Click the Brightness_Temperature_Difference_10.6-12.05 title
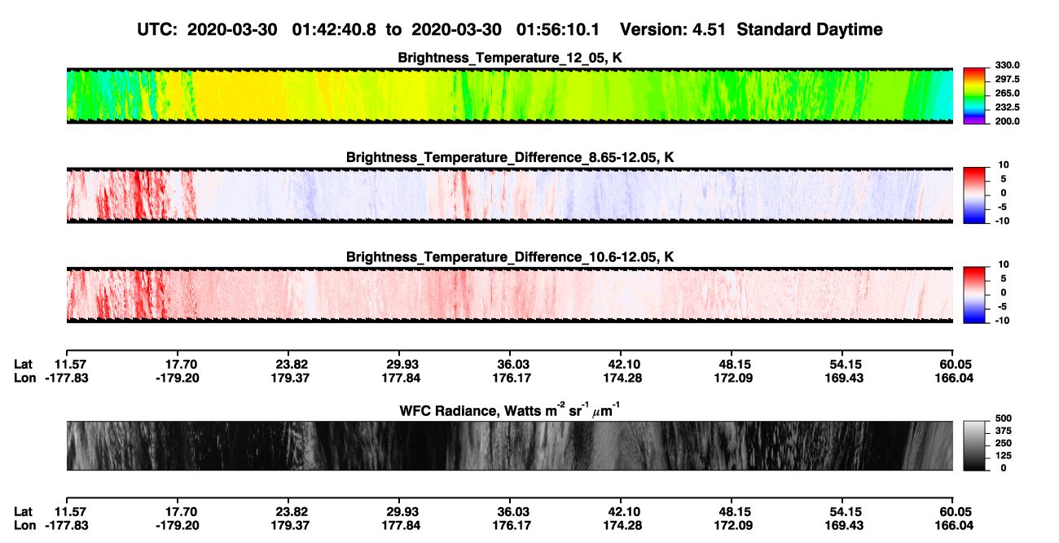This screenshot has width=1059, height=543. pos(510,257)
